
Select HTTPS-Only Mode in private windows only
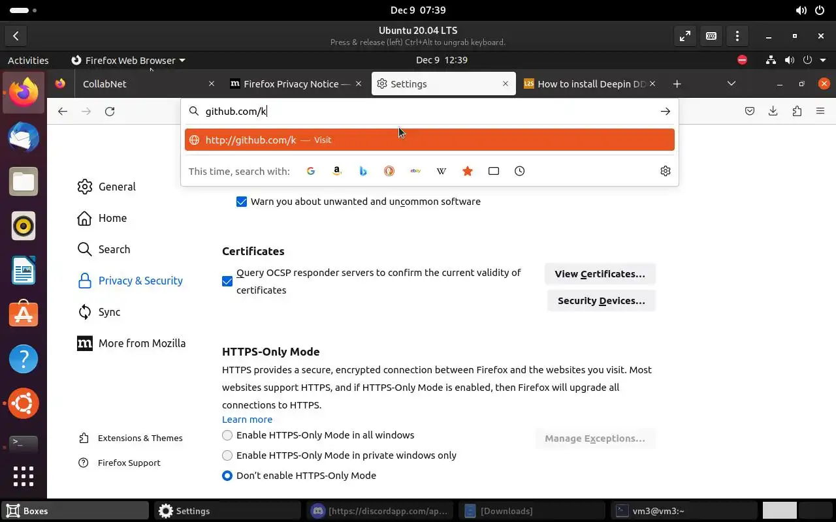[x=227, y=455]
